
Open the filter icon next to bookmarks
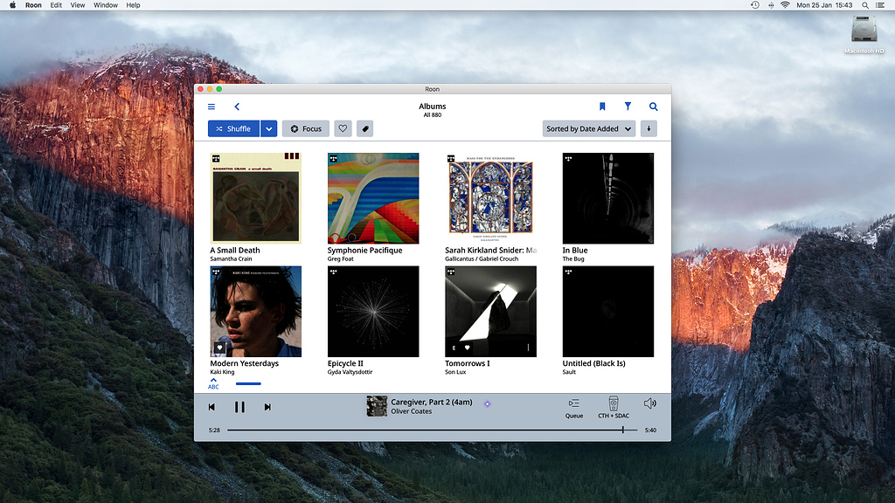(628, 107)
